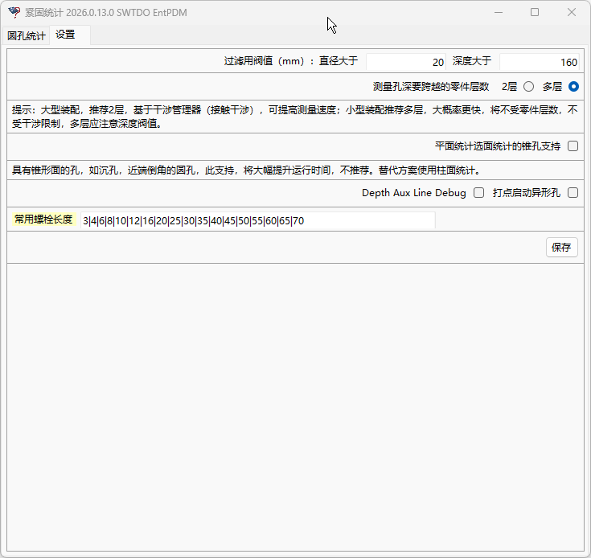Screen dimensions: 591x558
Task: Click the 常用螺栓长度 list text field
Action: (x=257, y=220)
